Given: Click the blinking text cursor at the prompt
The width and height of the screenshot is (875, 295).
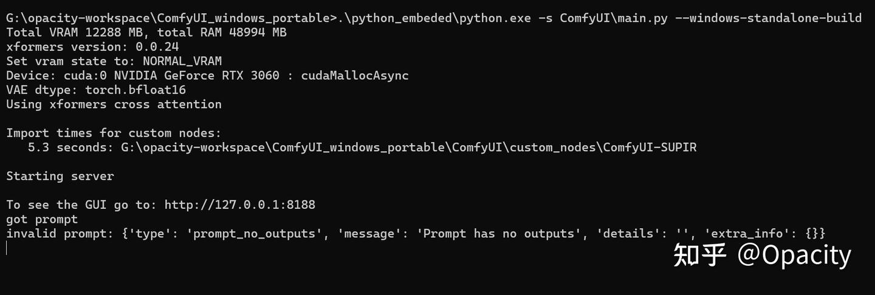Looking at the screenshot, I should pyautogui.click(x=7, y=248).
